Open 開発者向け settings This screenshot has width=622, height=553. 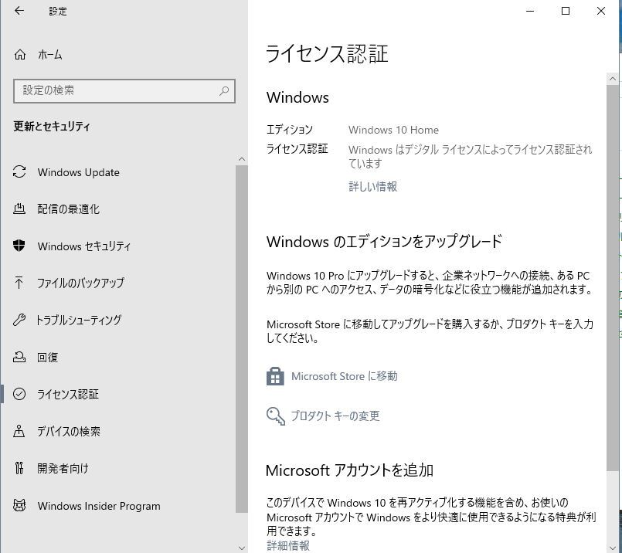[63, 469]
